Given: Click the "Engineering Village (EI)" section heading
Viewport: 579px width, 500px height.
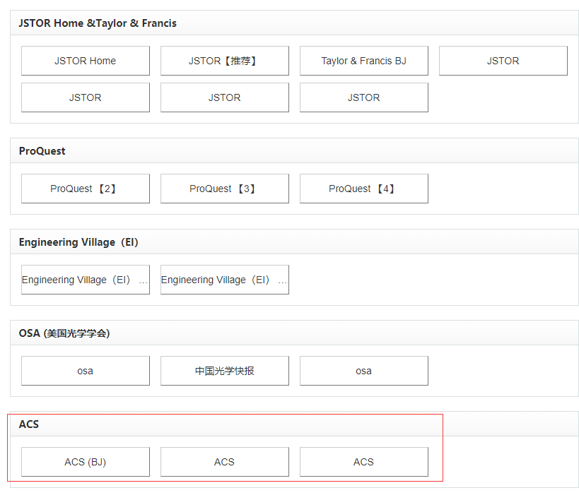Looking at the screenshot, I should click(x=78, y=242).
